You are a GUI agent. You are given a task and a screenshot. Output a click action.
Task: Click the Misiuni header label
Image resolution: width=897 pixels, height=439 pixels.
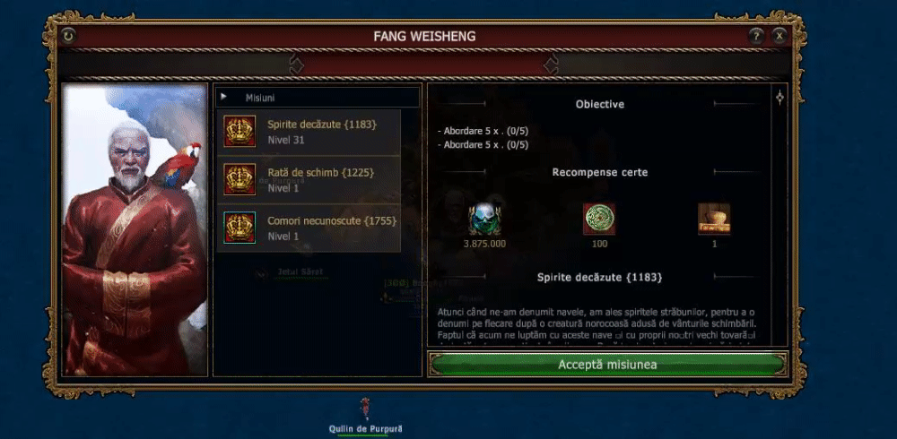(x=260, y=98)
